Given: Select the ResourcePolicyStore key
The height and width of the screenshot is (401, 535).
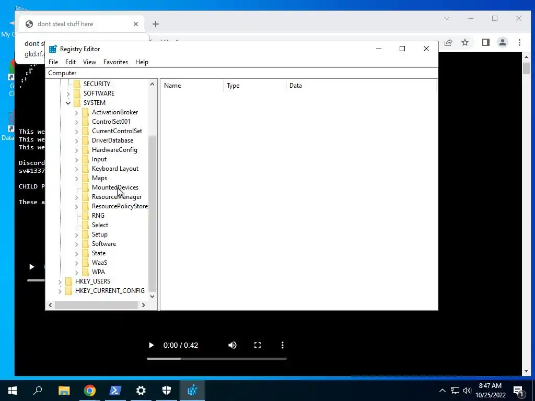Looking at the screenshot, I should 120,206.
